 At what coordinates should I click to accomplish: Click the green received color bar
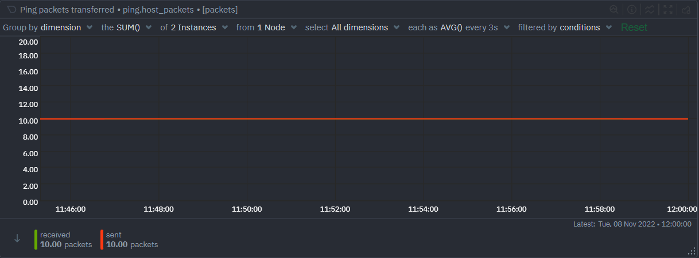click(36, 240)
